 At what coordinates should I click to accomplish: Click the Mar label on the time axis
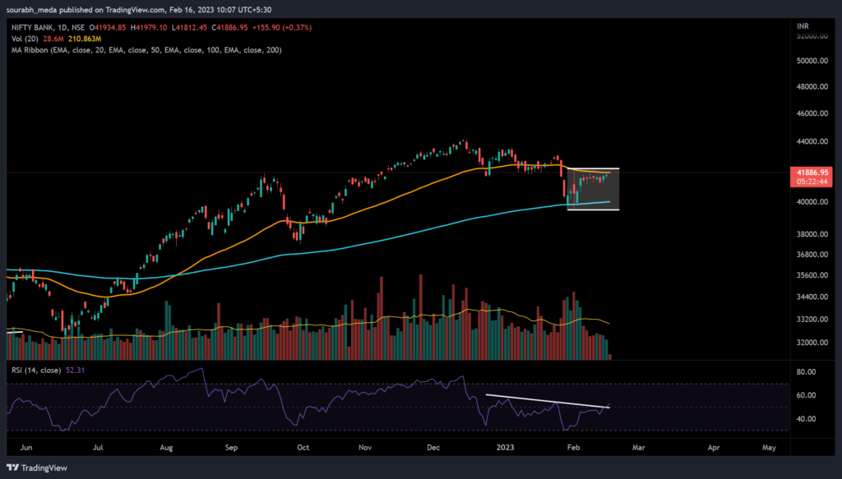coord(638,447)
